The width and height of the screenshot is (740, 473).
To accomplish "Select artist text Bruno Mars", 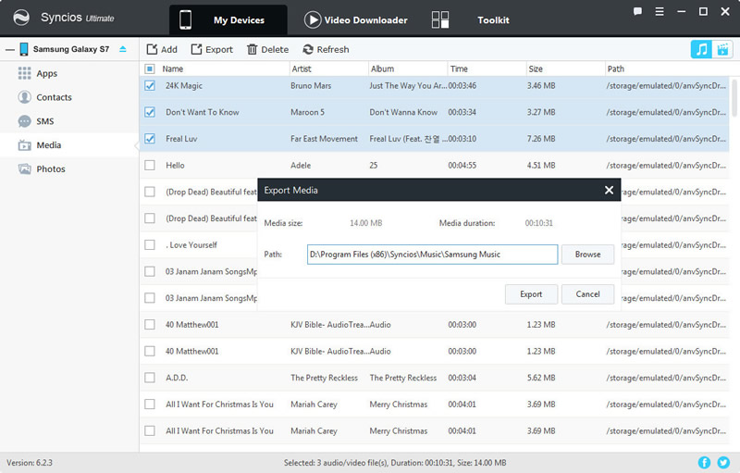I will [311, 85].
